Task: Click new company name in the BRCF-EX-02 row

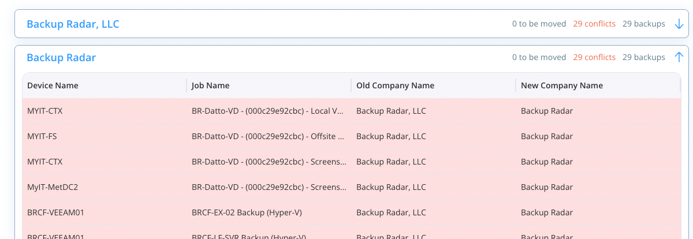Action: coord(547,212)
